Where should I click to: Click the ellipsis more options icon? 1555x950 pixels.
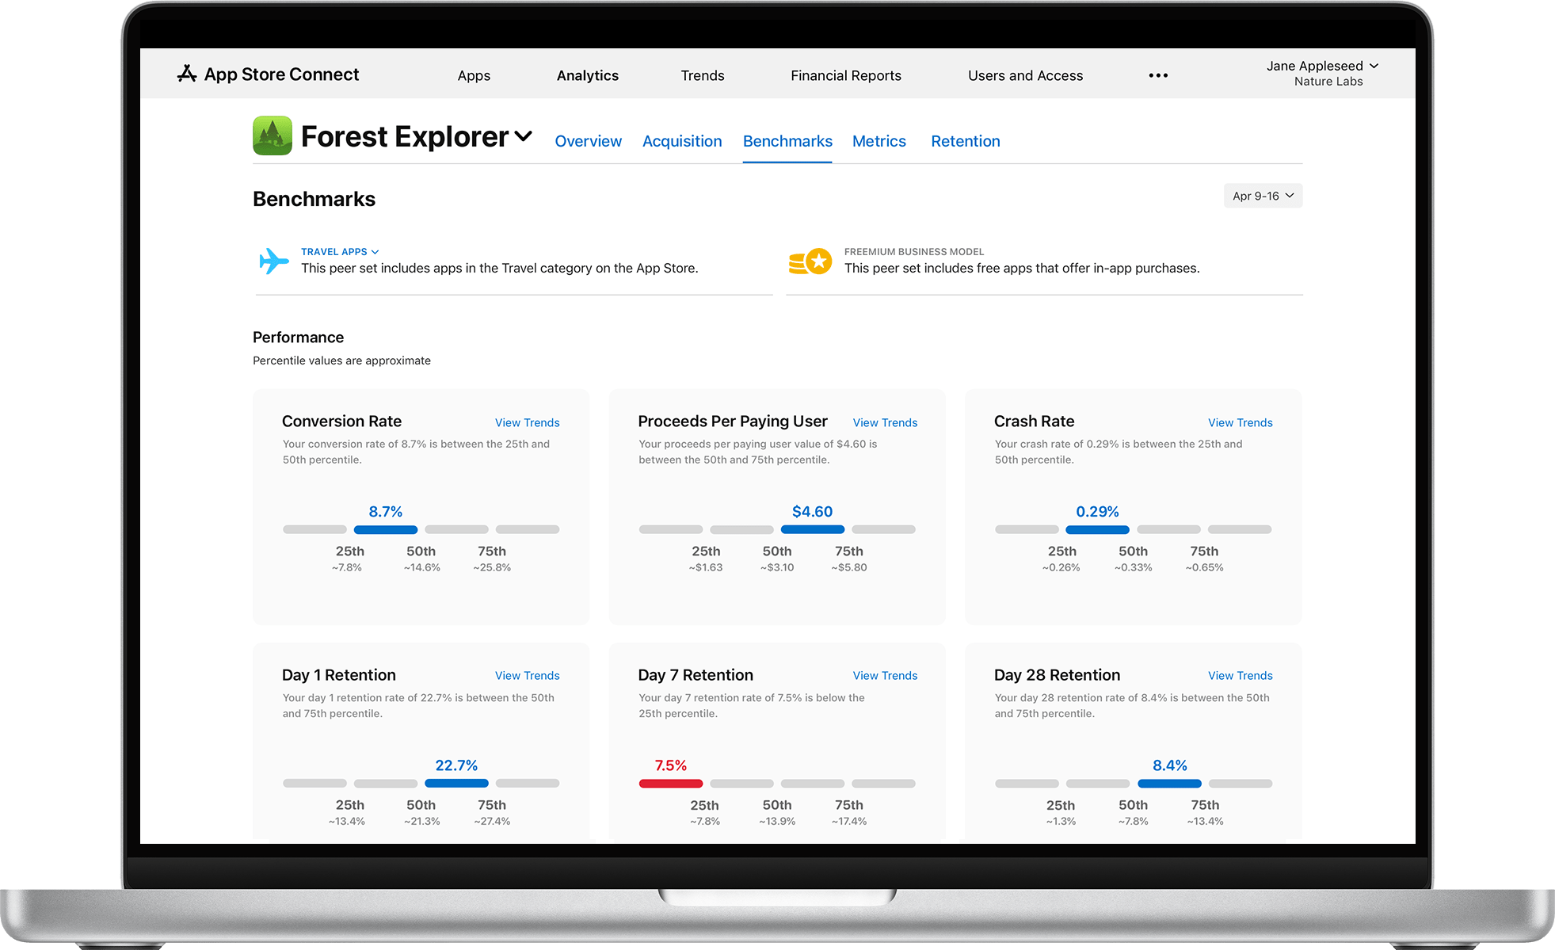click(x=1158, y=75)
